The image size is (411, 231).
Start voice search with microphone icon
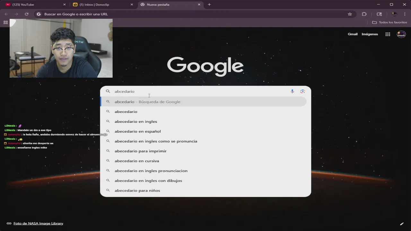(x=292, y=91)
